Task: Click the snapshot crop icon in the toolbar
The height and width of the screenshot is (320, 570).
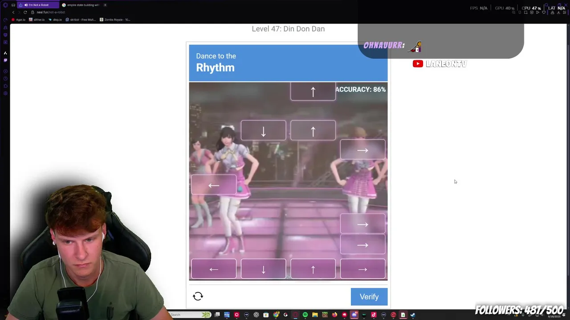Action: pyautogui.click(x=525, y=12)
